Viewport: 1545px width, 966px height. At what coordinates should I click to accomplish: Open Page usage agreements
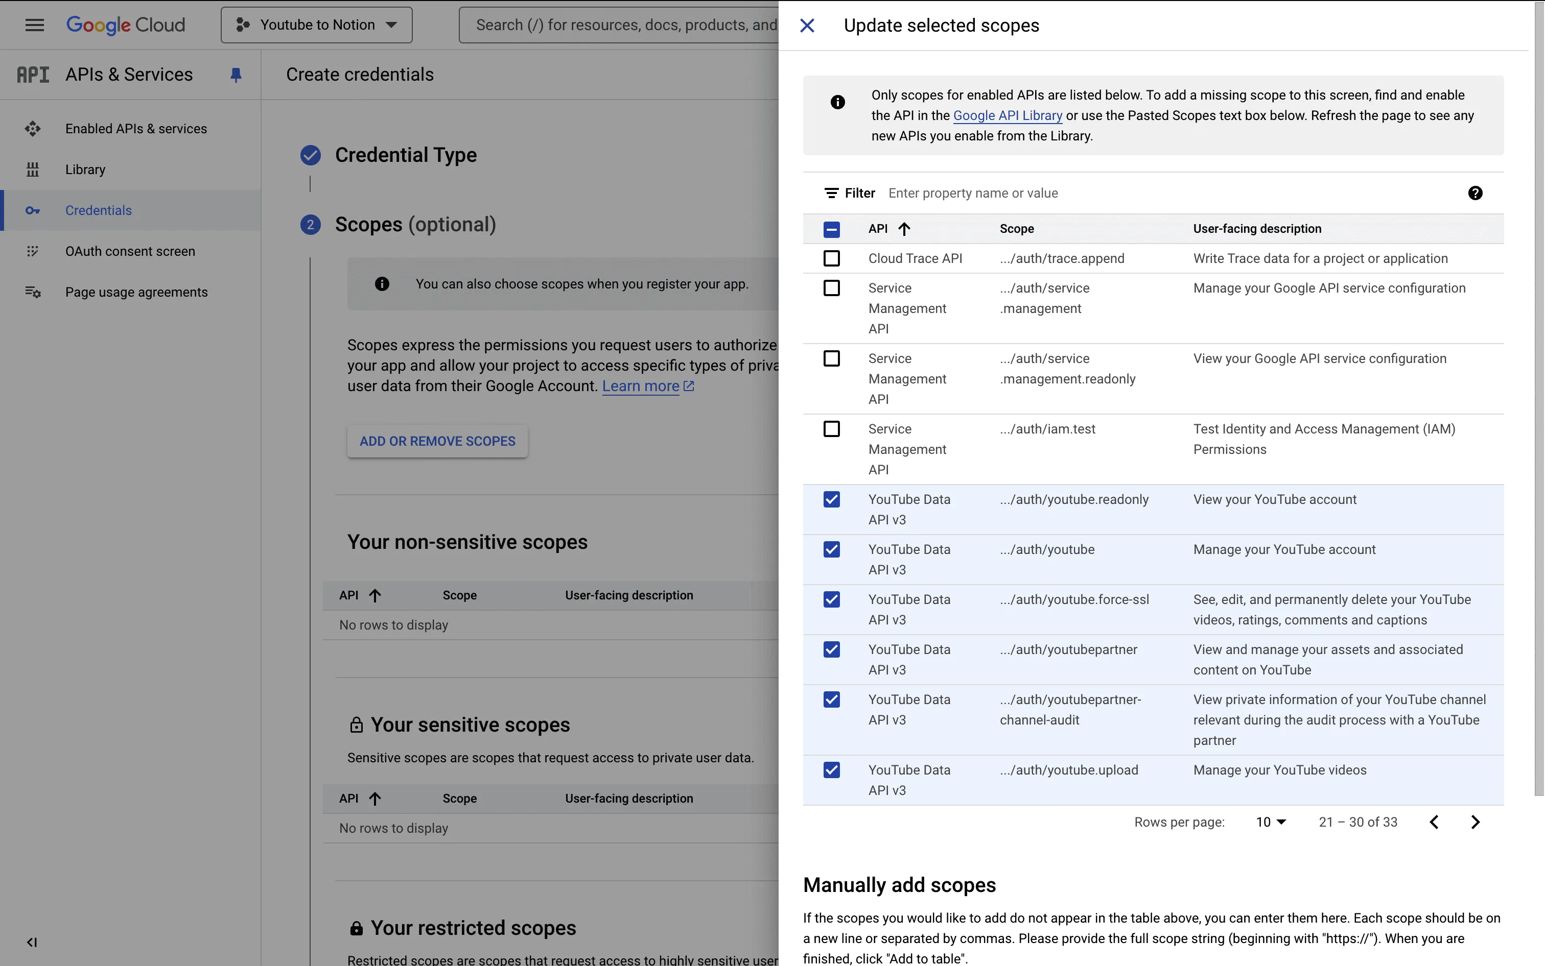tap(130, 292)
